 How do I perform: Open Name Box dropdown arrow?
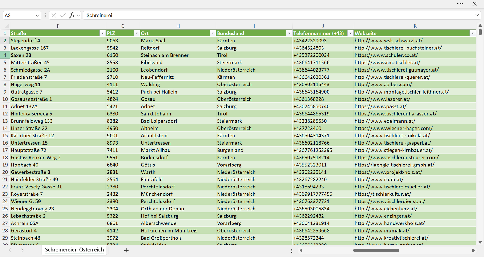[37, 16]
